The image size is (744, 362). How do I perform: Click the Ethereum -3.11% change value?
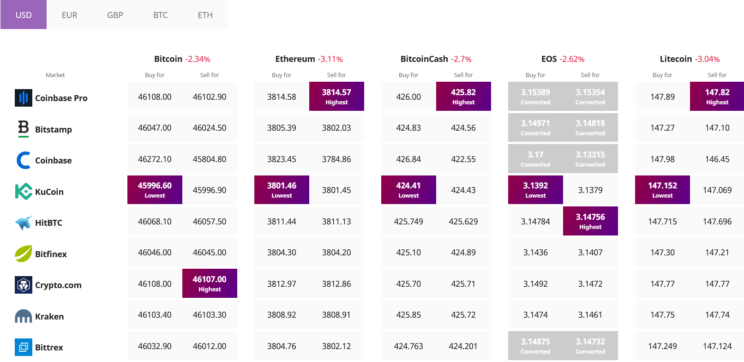330,59
